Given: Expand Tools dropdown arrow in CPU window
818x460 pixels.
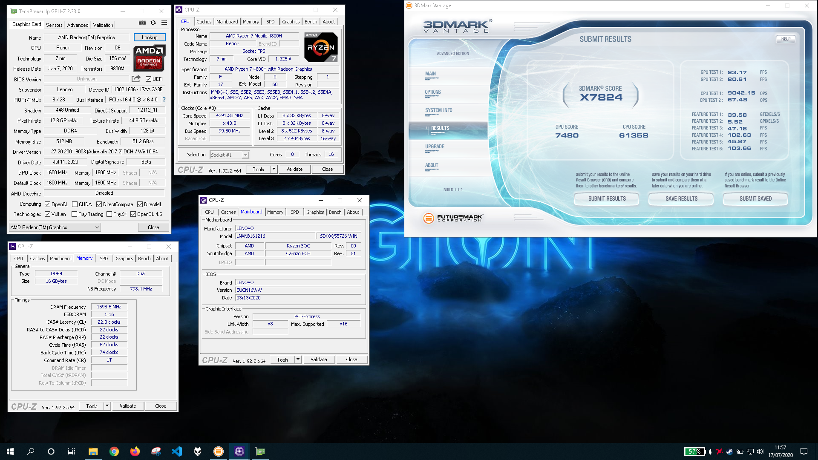Looking at the screenshot, I should pos(274,169).
